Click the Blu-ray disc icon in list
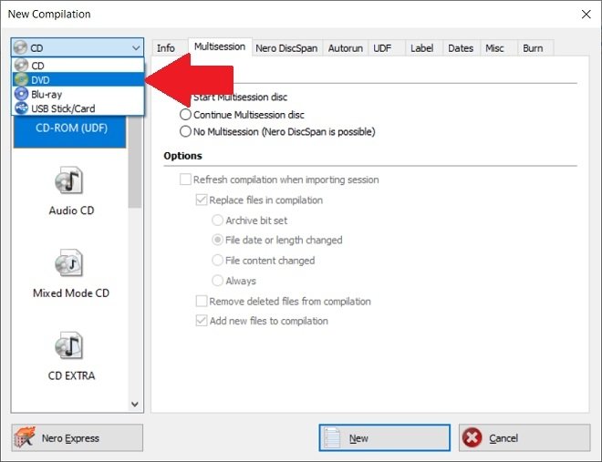 pyautogui.click(x=22, y=94)
